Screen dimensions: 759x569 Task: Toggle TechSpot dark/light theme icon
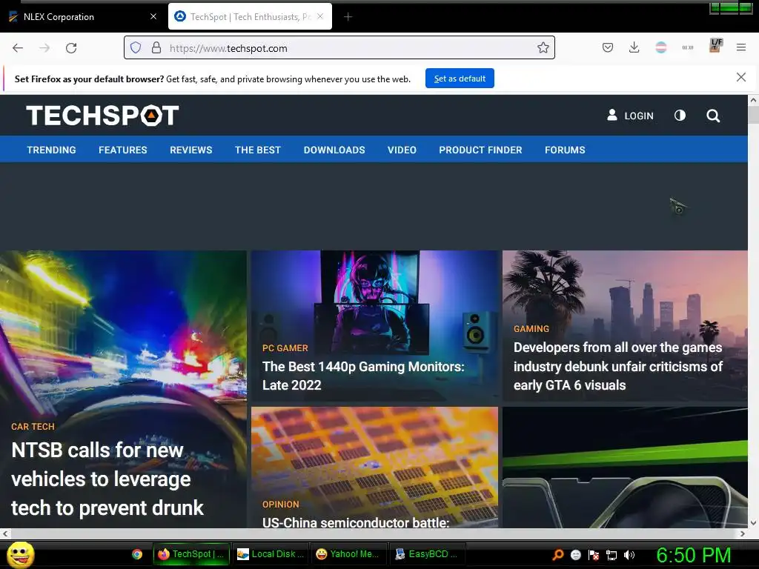click(680, 115)
